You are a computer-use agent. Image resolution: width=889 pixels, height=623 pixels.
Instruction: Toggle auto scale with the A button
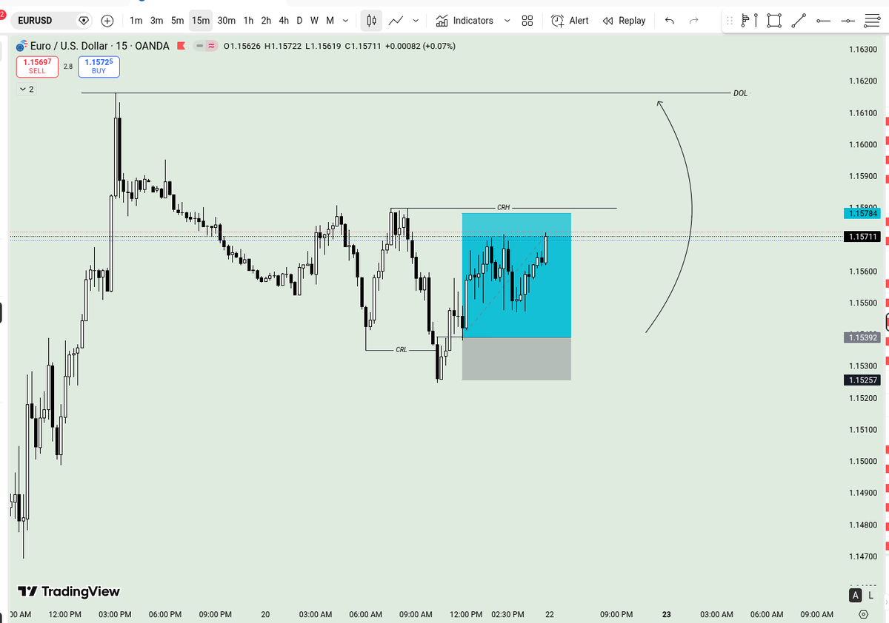click(x=856, y=596)
